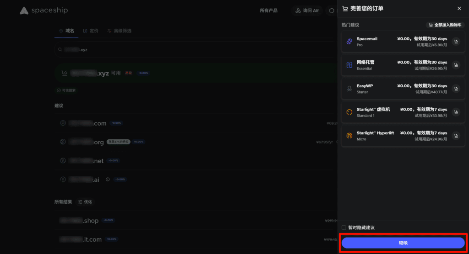Add EasyWP Starter to cart
This screenshot has height=254, width=469.
[456, 89]
